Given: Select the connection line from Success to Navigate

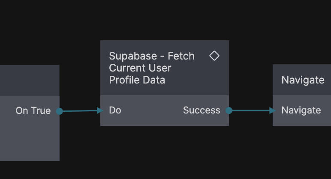Looking at the screenshot, I should (x=251, y=110).
